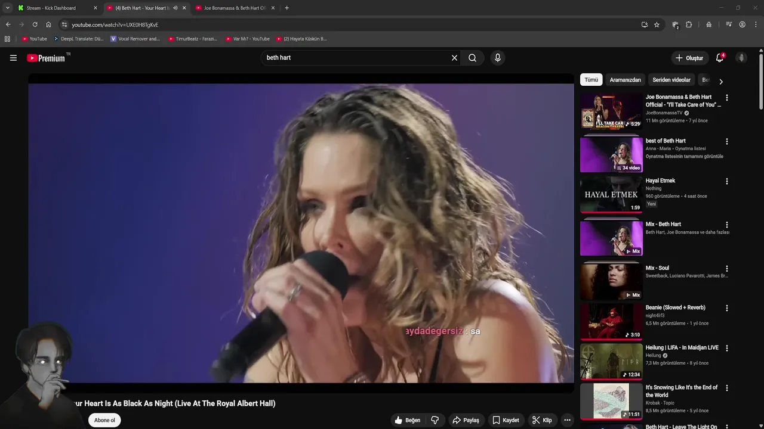Open options for best of Beth Hart playlist
Screen dimensions: 764x429
726,142
